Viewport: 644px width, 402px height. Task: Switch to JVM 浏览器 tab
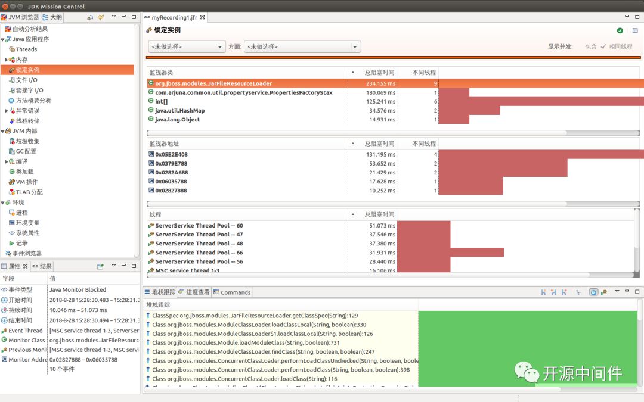tap(20, 17)
